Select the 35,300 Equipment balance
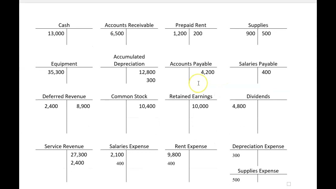Screen dimensions: 336x189 point(56,72)
